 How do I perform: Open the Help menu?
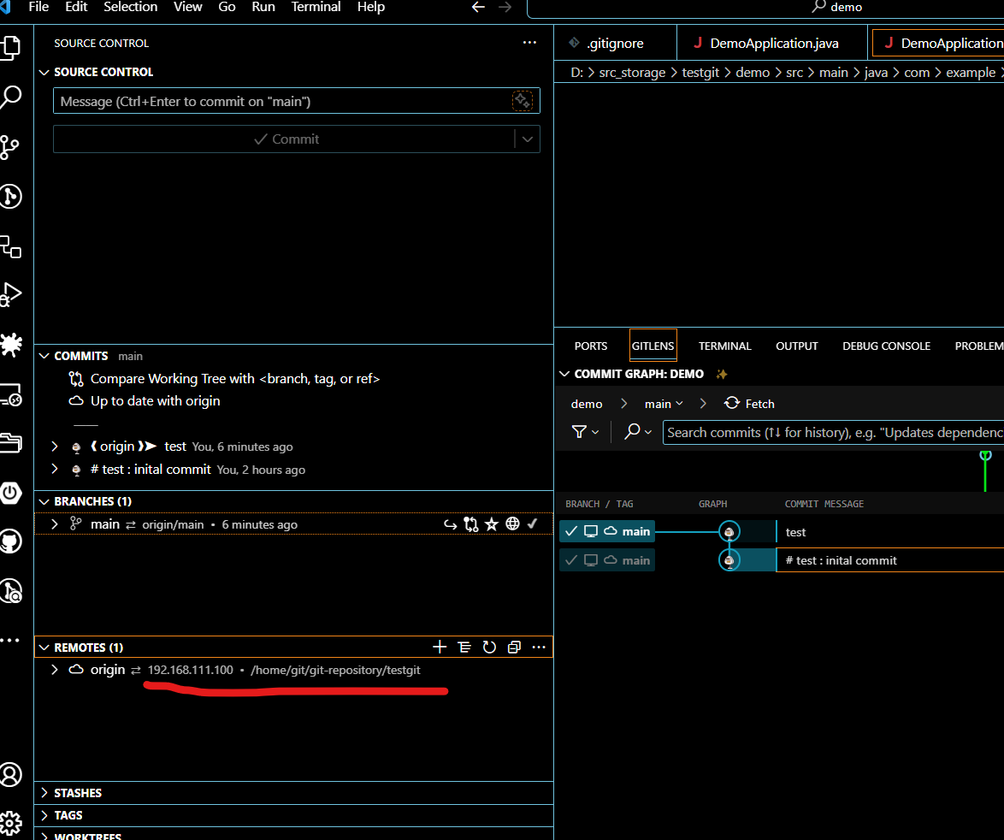[371, 7]
